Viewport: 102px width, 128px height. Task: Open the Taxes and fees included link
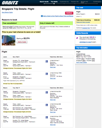83,22
